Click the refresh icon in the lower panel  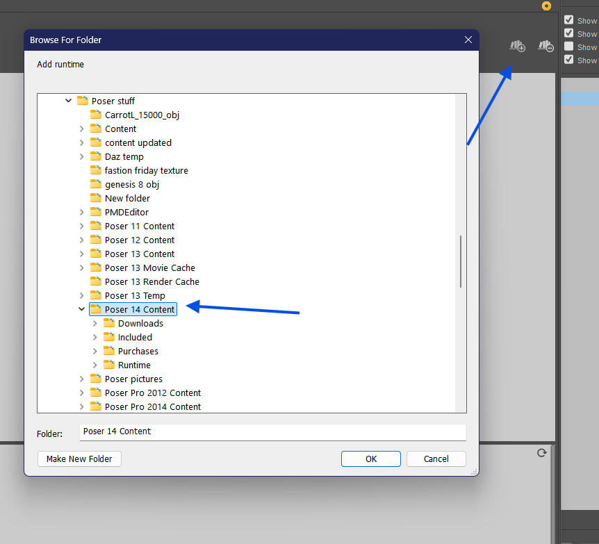click(x=542, y=453)
